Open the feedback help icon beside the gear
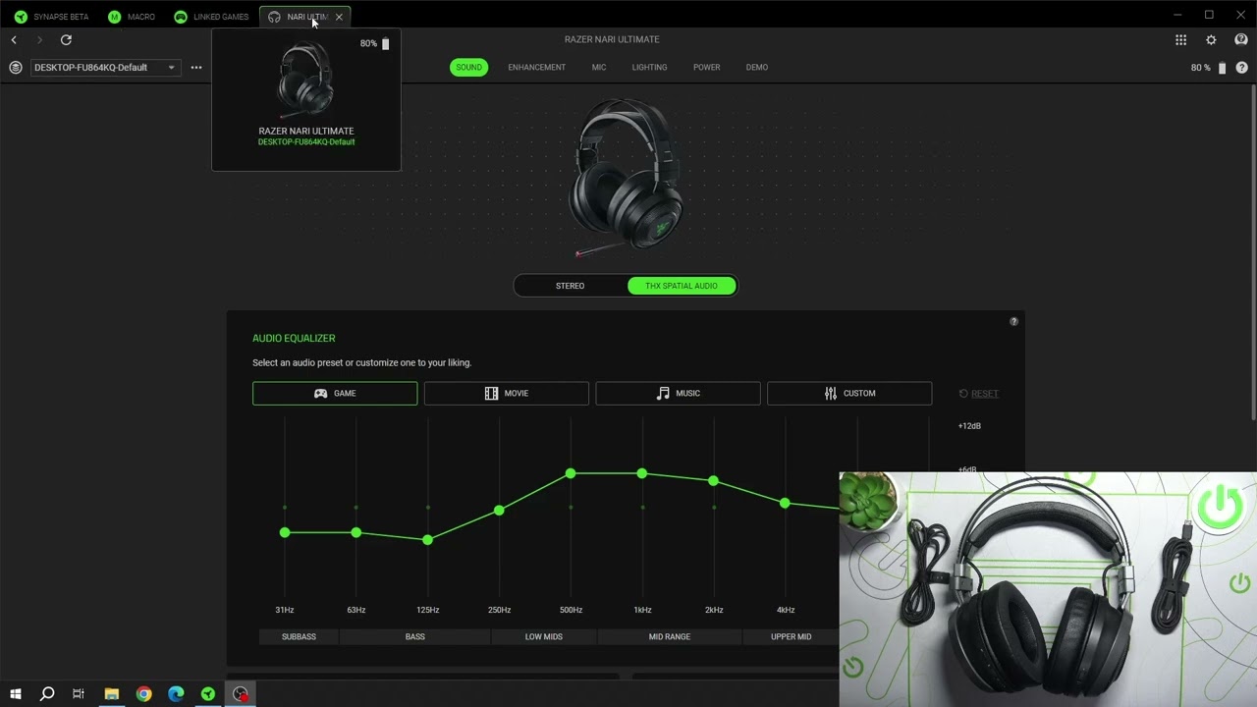 pos(1241,40)
